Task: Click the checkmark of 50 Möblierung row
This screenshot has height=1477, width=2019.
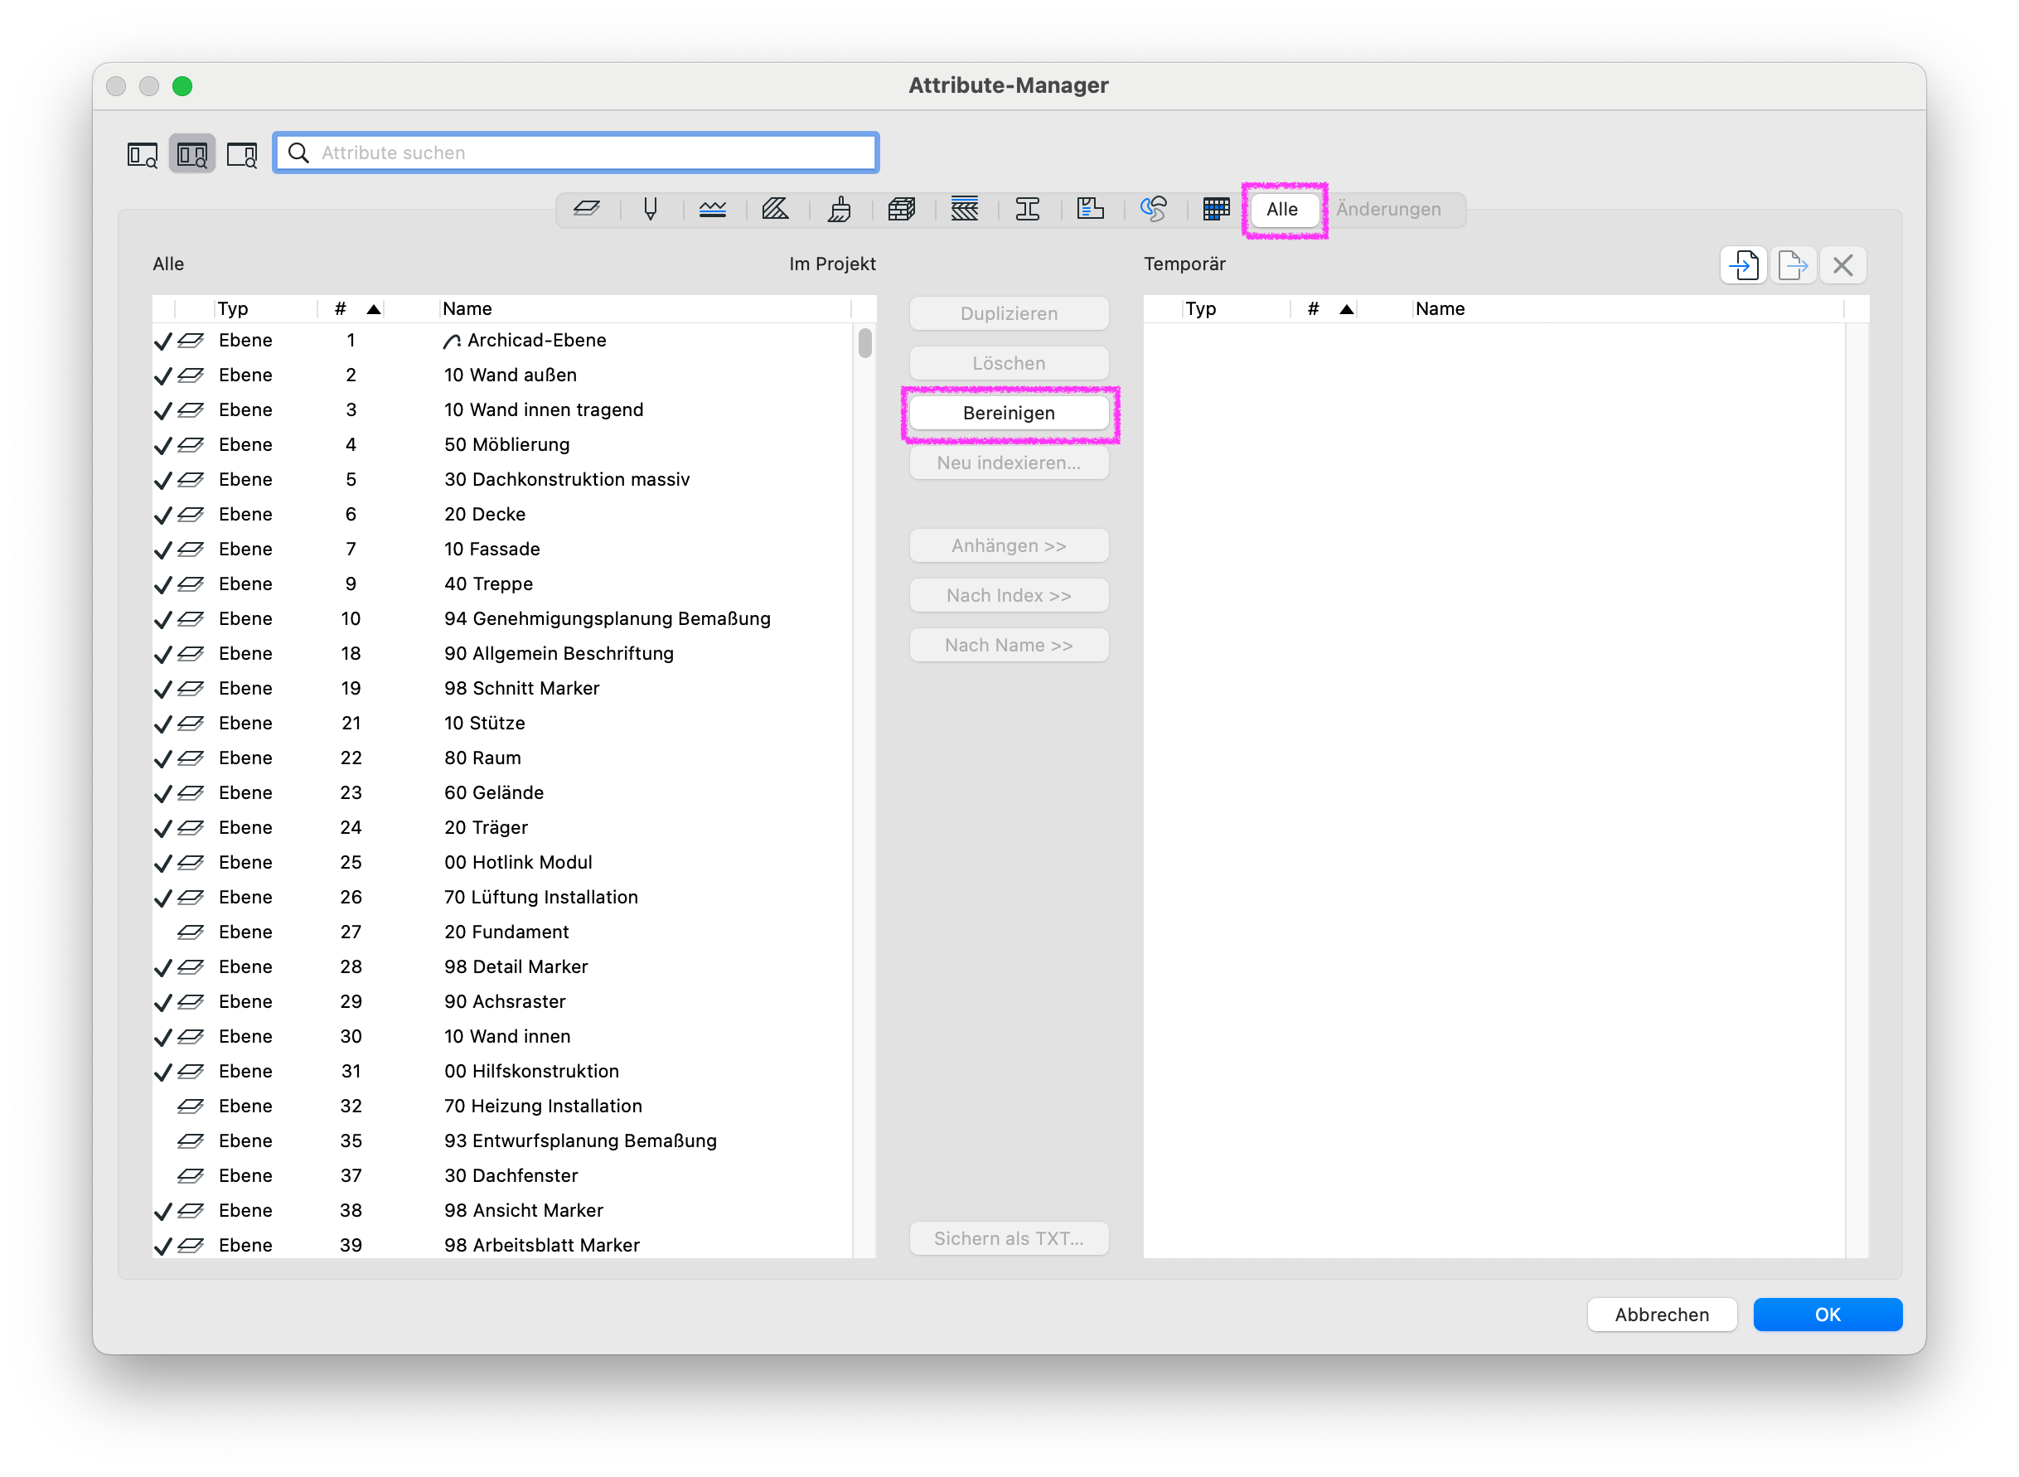Action: 162,446
